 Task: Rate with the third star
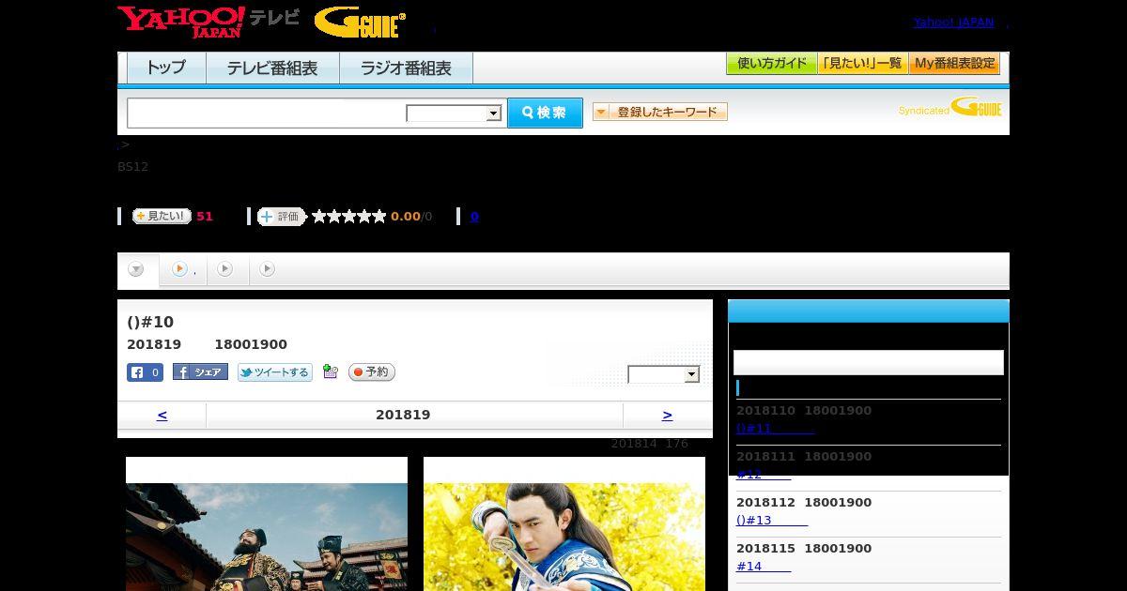[x=349, y=217]
